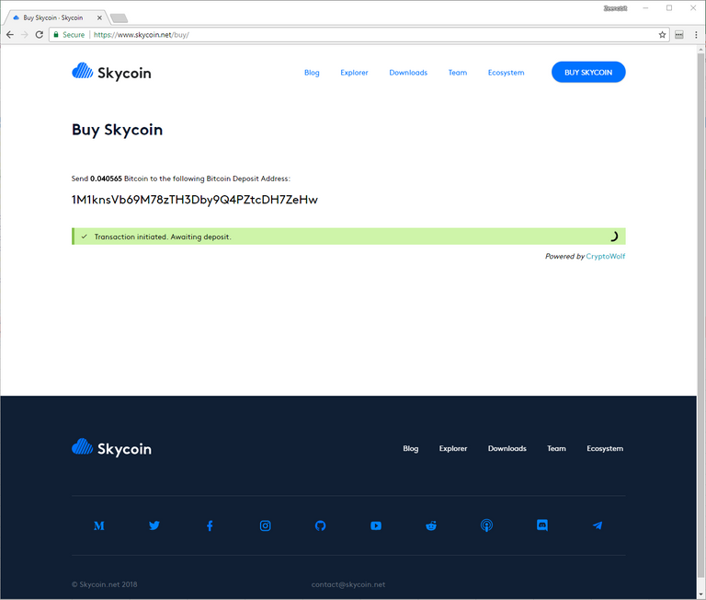This screenshot has height=600, width=706.
Task: Open the Blog link in the header
Action: [x=312, y=73]
